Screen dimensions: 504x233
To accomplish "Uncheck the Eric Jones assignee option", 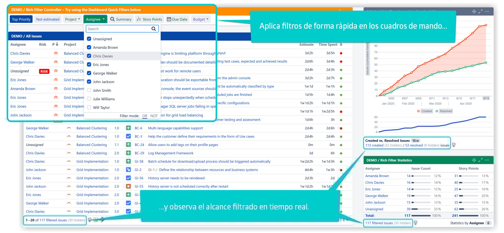I will (89, 64).
